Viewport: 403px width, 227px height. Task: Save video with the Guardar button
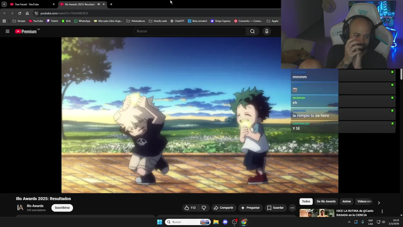(275, 208)
